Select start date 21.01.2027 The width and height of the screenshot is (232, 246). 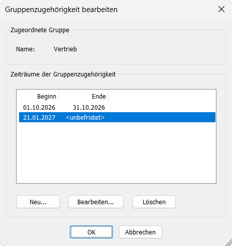pos(39,118)
